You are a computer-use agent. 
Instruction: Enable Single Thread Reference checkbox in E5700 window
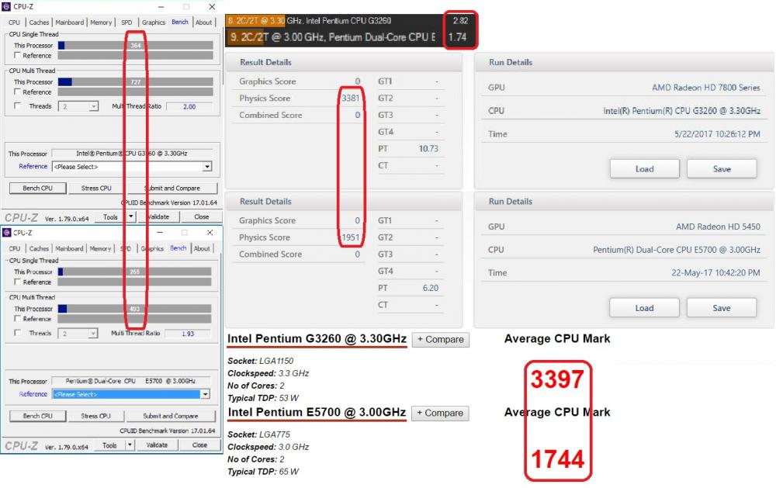[18, 282]
